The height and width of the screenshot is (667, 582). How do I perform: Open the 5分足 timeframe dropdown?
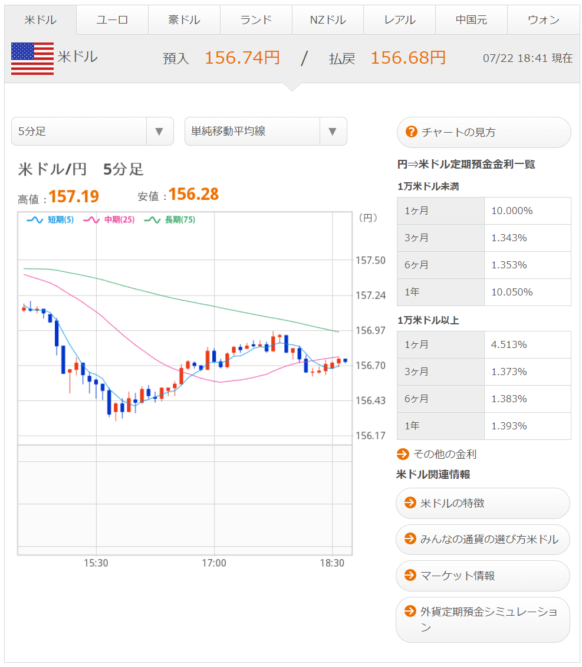tap(93, 131)
